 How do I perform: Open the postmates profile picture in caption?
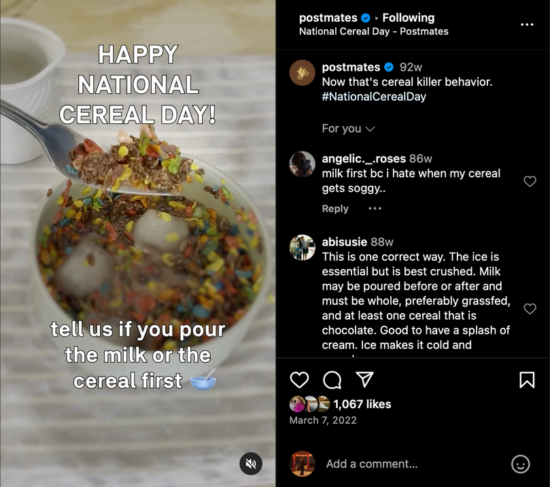coord(303,73)
